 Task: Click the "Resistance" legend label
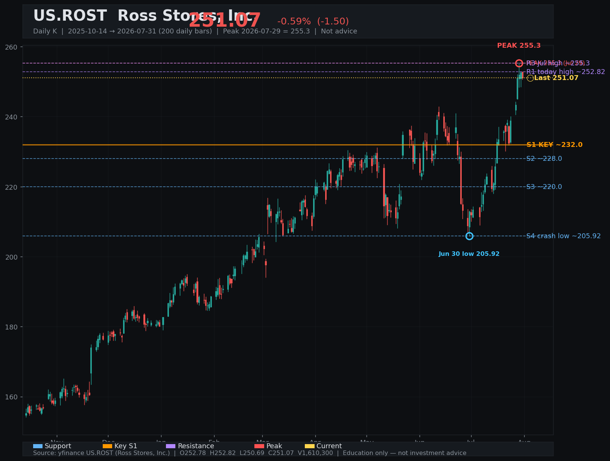(x=196, y=446)
